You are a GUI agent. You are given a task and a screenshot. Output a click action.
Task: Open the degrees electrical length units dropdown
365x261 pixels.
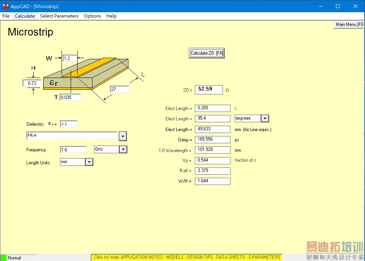[265, 118]
